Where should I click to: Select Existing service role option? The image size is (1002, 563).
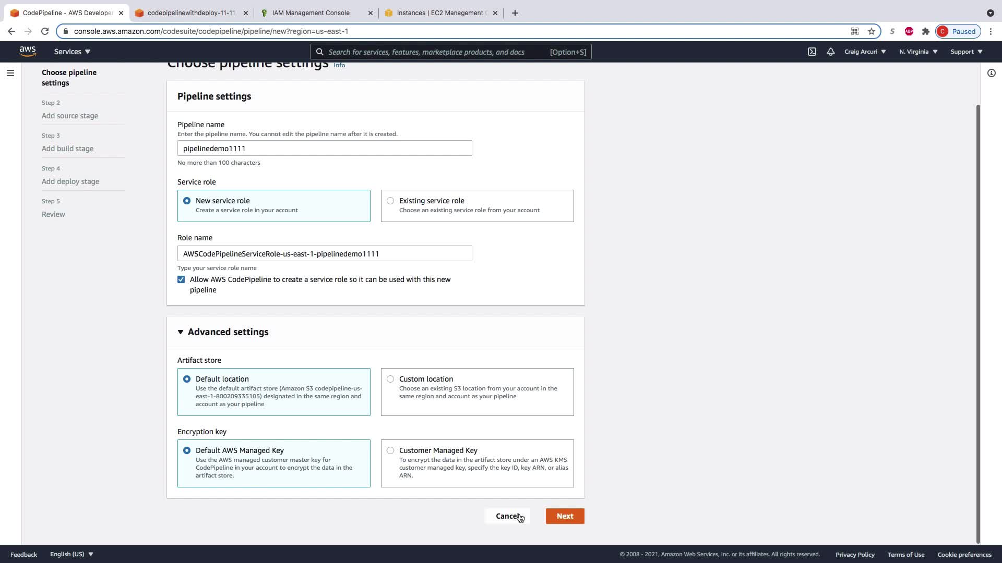coord(390,201)
